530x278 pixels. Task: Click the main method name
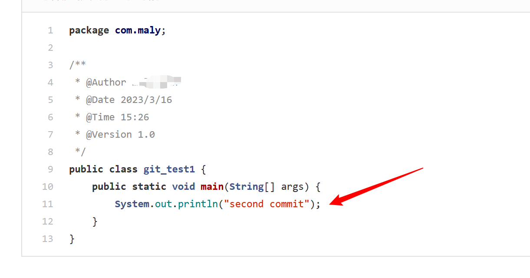(x=212, y=187)
